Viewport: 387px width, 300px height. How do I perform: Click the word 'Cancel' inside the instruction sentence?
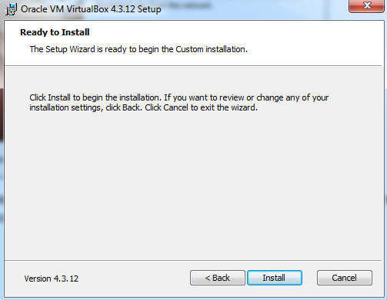175,107
